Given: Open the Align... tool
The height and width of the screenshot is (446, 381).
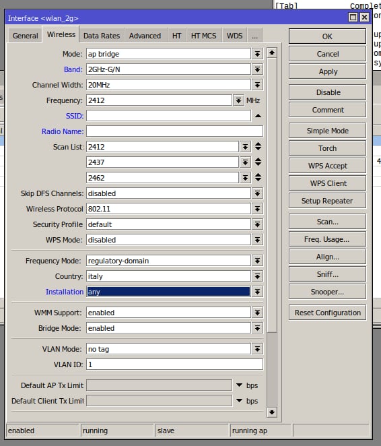Looking at the screenshot, I should click(327, 257).
